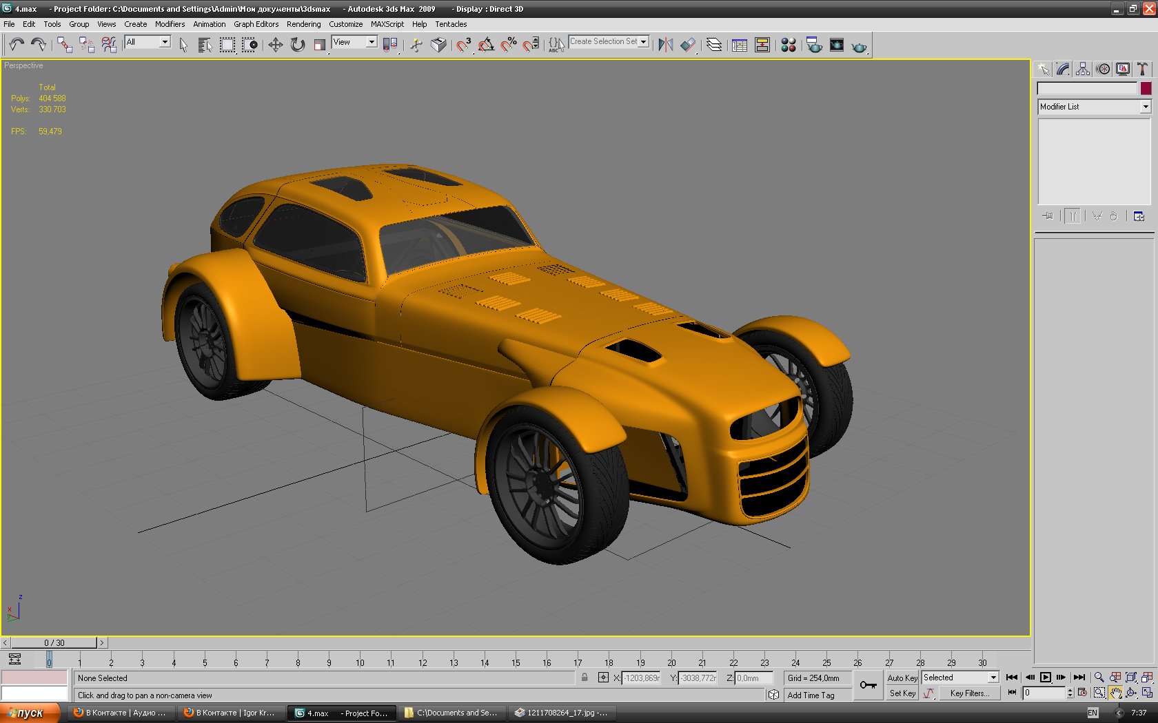The width and height of the screenshot is (1158, 723).
Task: Open the MAXScript menu
Action: [387, 24]
